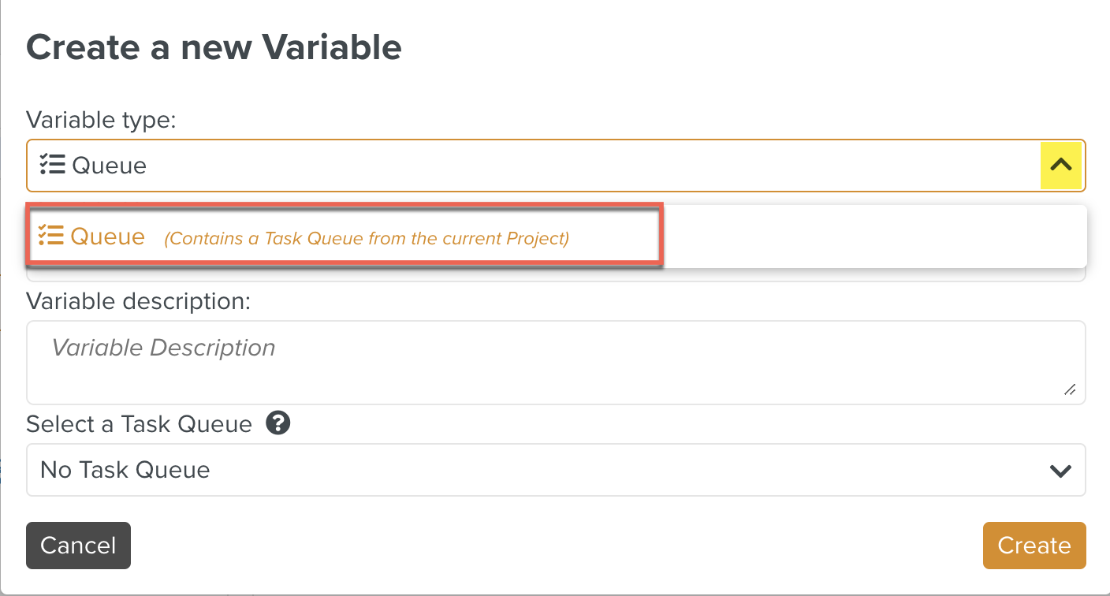The width and height of the screenshot is (1110, 596).
Task: Click the orange Queue icon in the dropdown option
Action: coord(49,235)
